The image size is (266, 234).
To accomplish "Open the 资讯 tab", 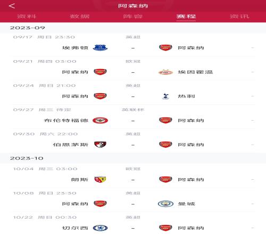I will [x=239, y=16].
